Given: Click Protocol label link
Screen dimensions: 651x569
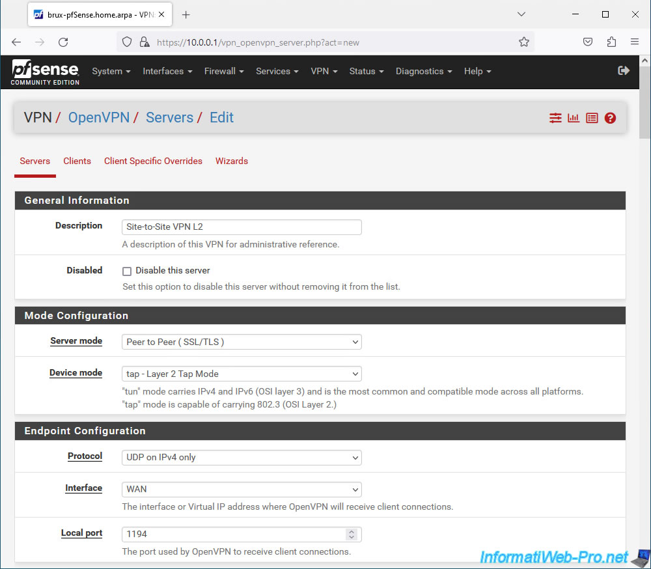Looking at the screenshot, I should [x=85, y=456].
